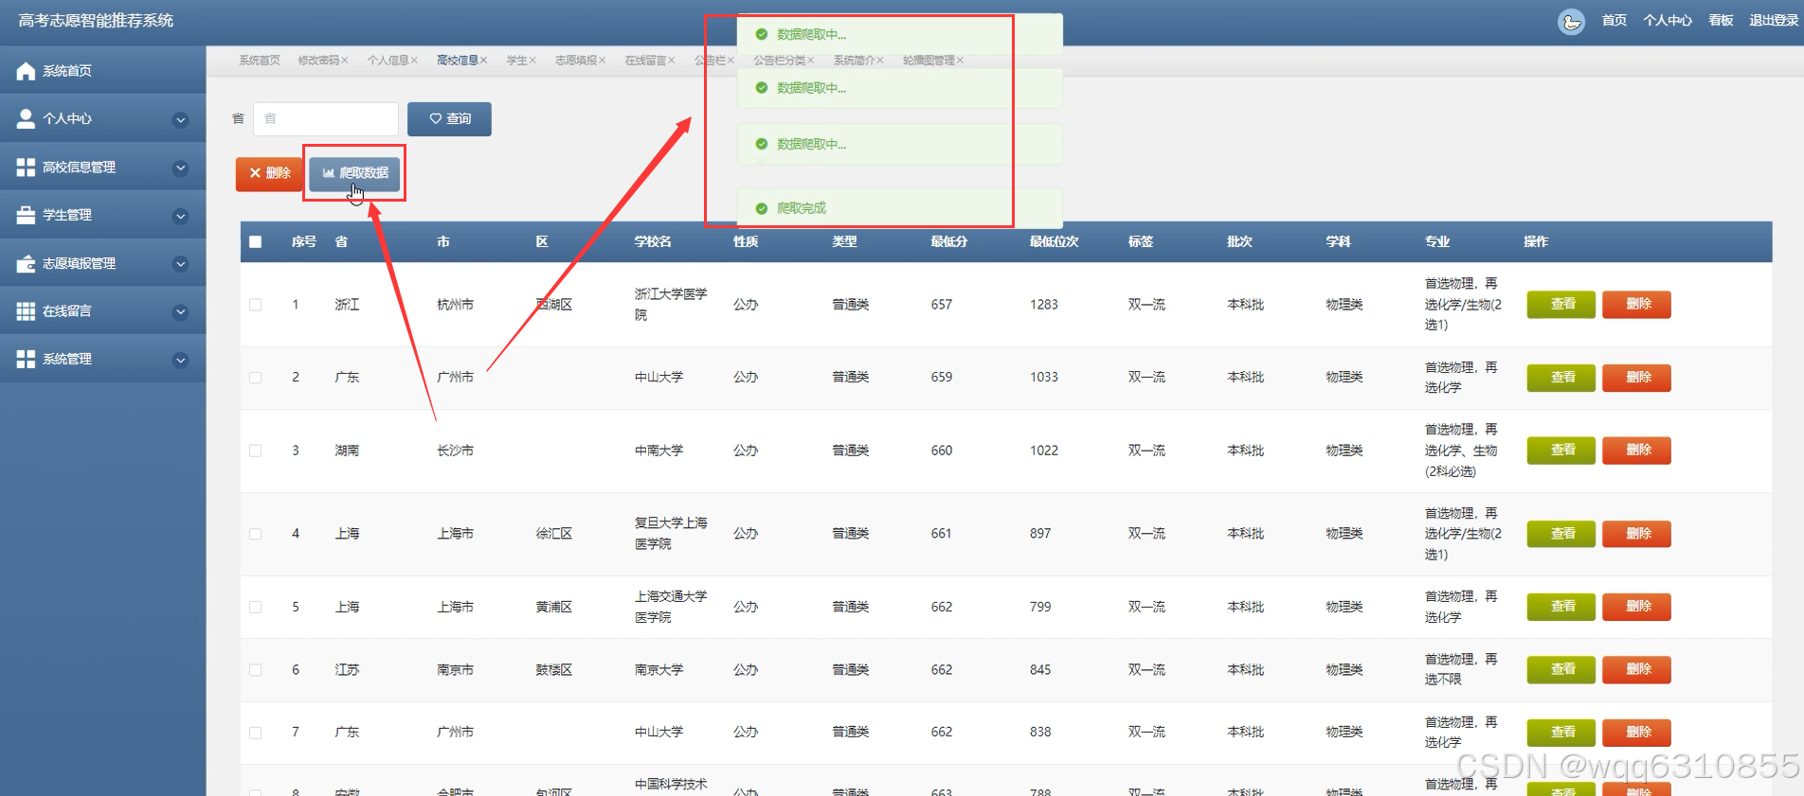This screenshot has height=796, width=1804.
Task: Close the 轮播图管理 tab with its X
Action: click(x=960, y=61)
